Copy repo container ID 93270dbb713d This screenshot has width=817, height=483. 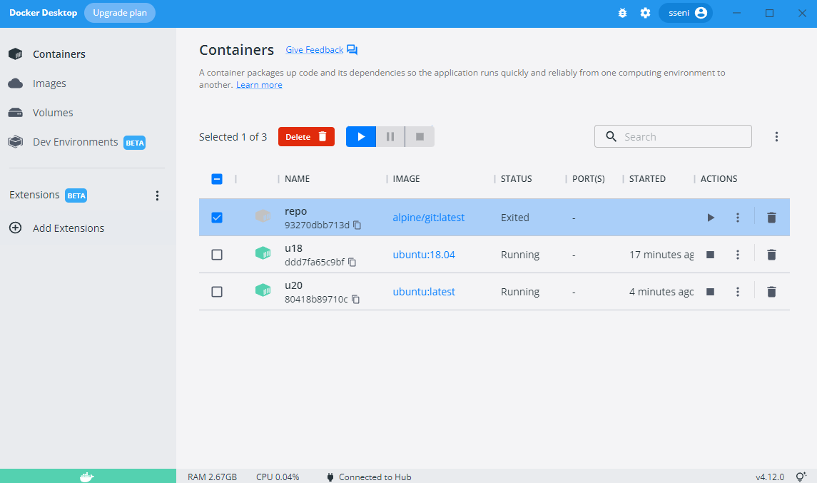(357, 225)
